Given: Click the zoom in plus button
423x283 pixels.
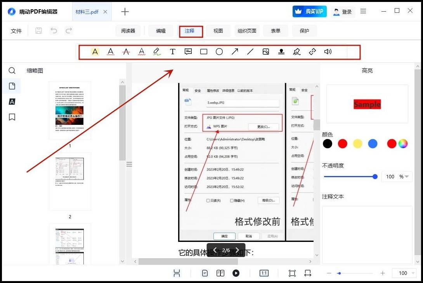Looking at the screenshot, I should click(x=383, y=273).
